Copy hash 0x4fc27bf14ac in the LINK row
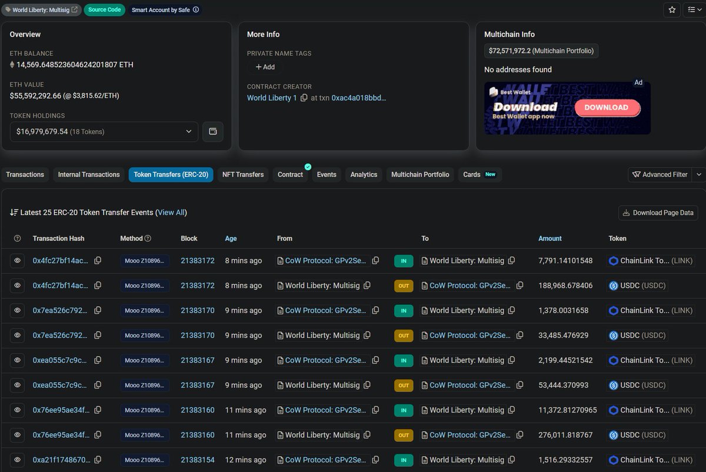Image resolution: width=706 pixels, height=472 pixels. [x=98, y=260]
